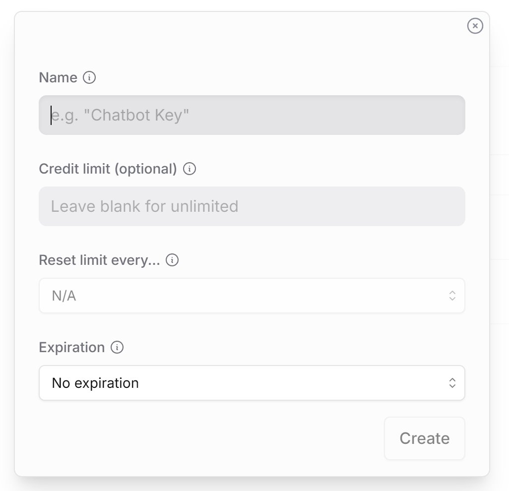Viewport: 509px width, 491px height.
Task: Click the chevron arrows in Reset limit dropdown
Action: click(452, 296)
